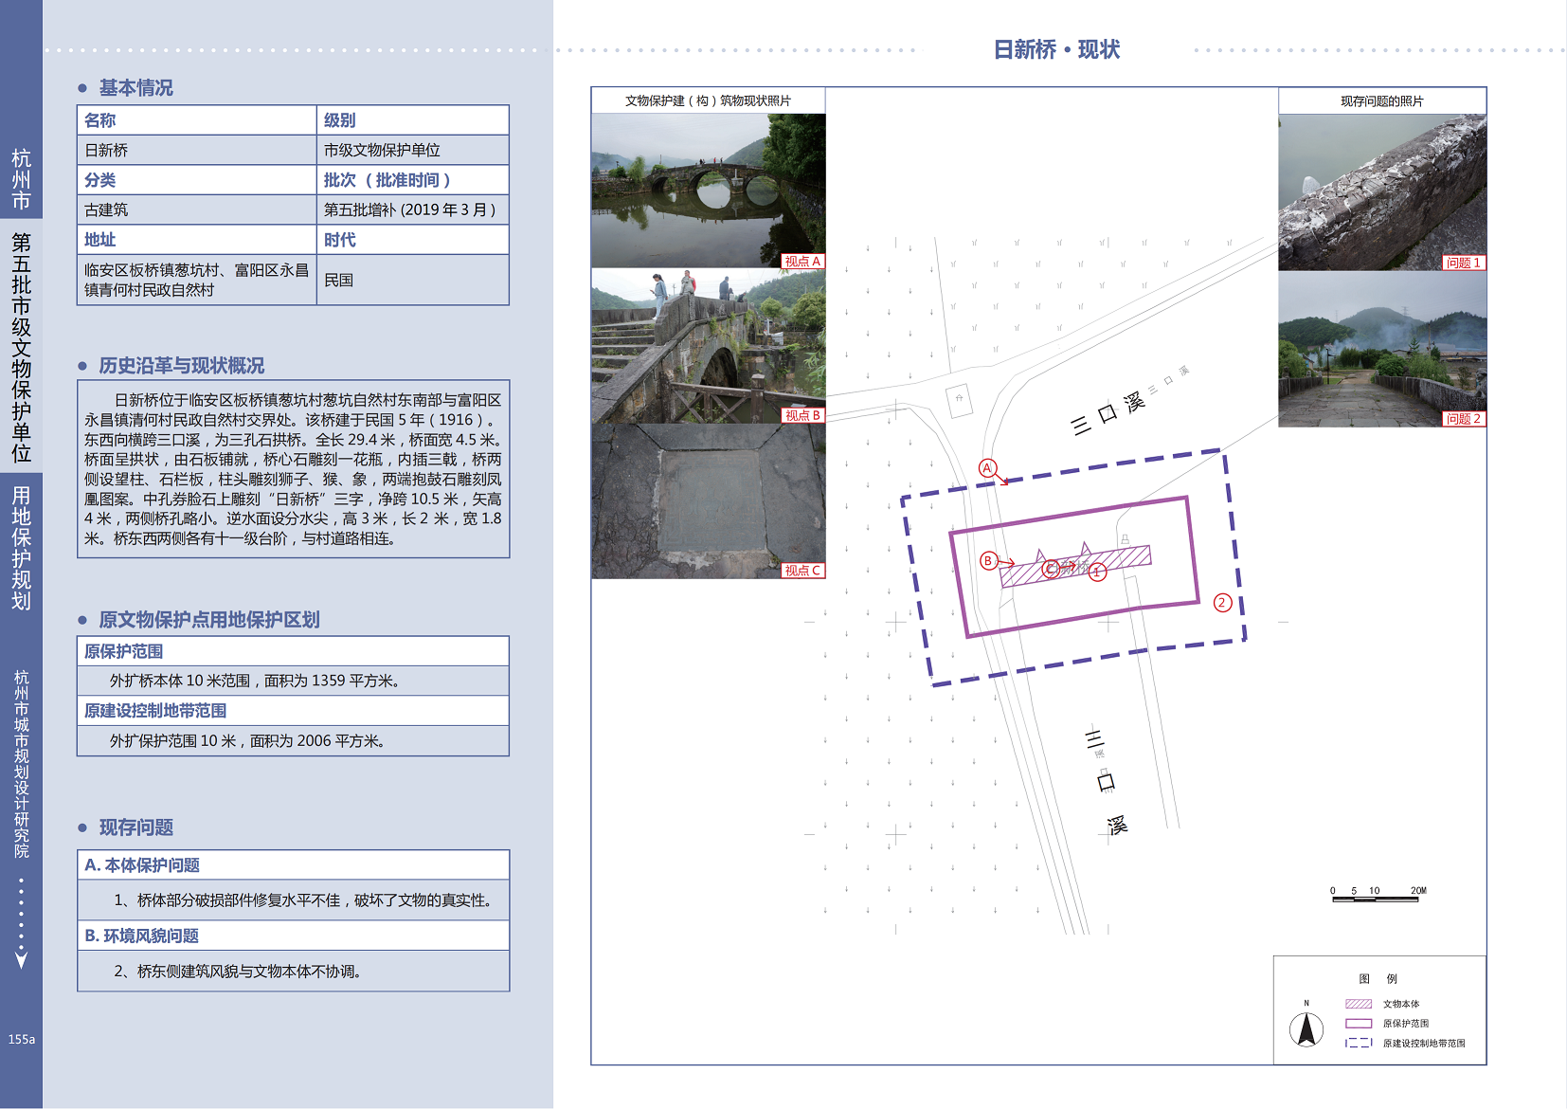Click problem marker 1 on the bridge

tap(1097, 573)
